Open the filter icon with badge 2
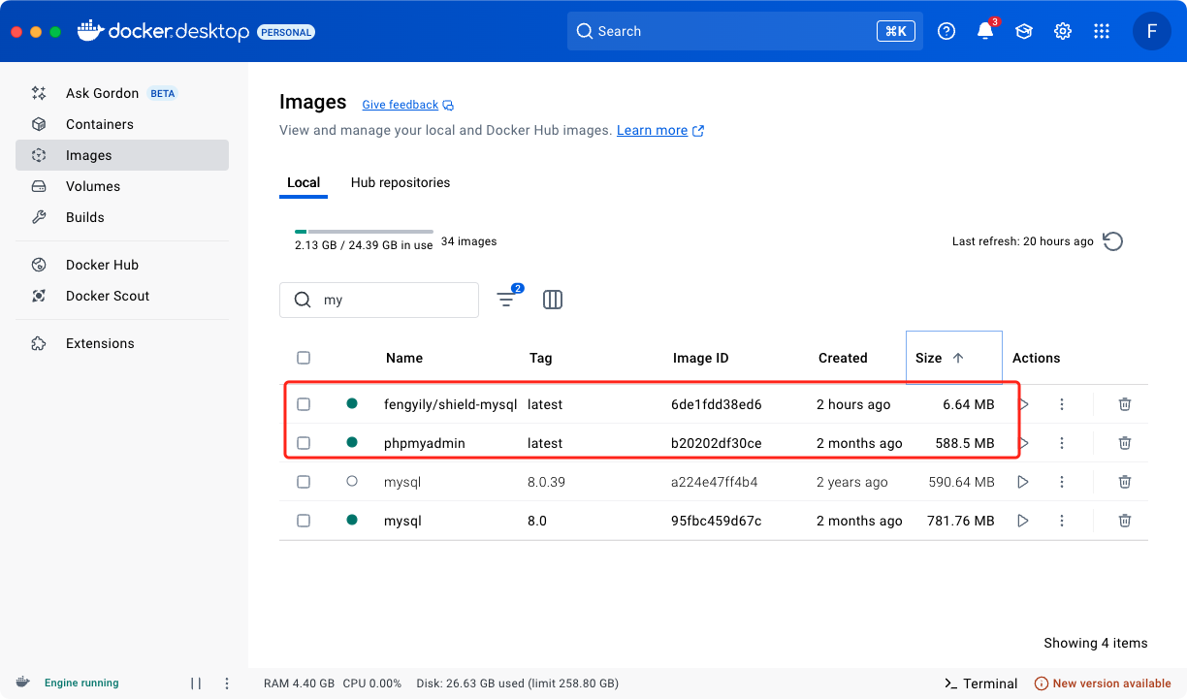Viewport: 1187px width, 699px height. coord(506,300)
